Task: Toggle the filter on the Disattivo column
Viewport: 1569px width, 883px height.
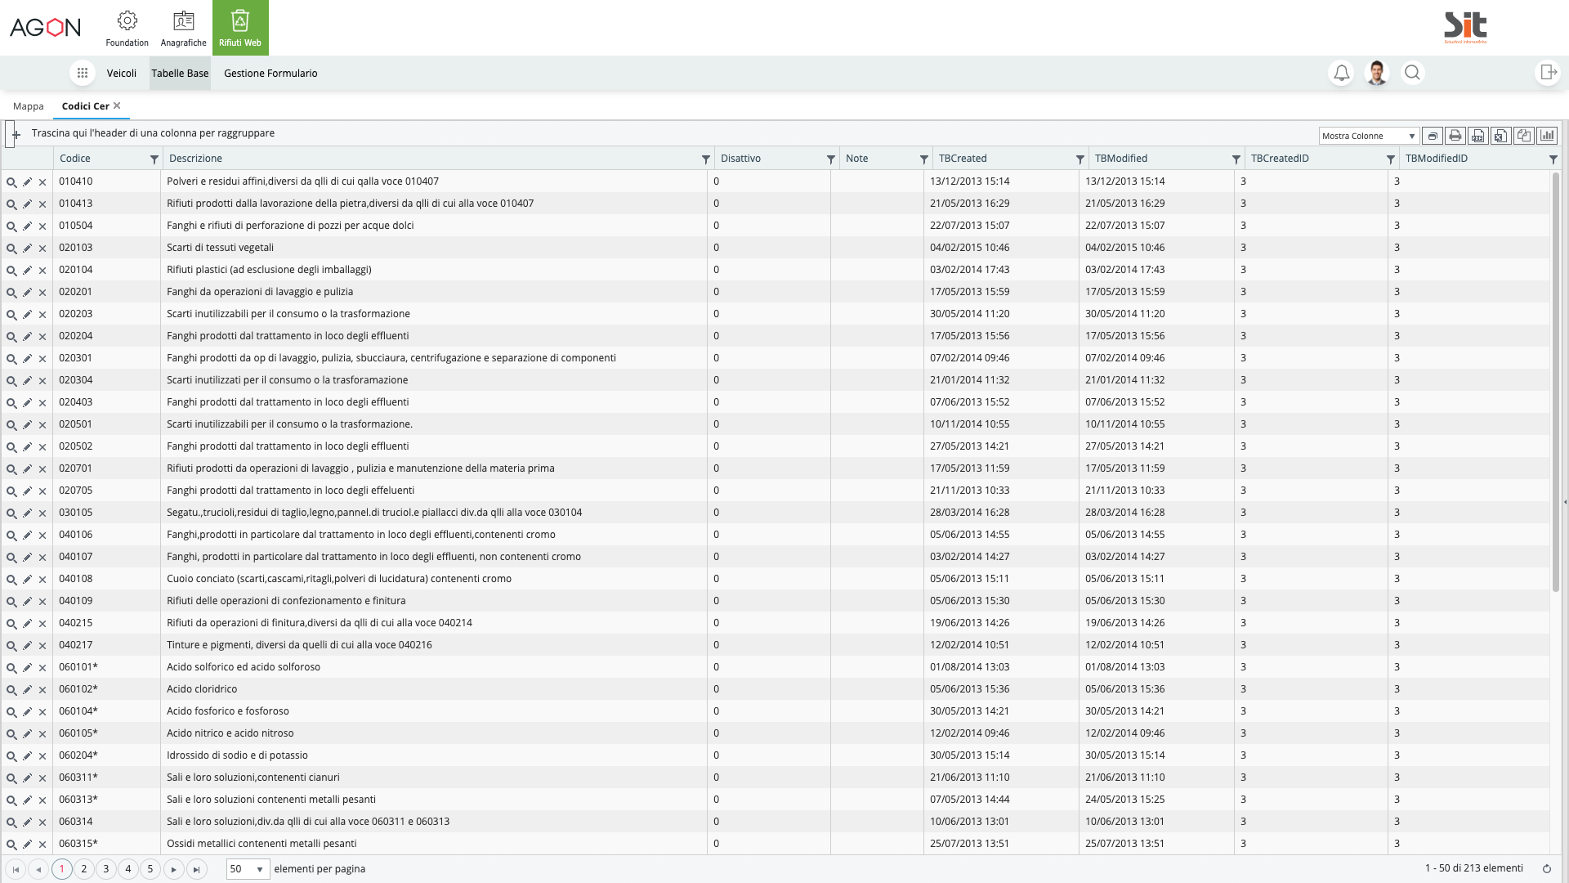Action: click(x=831, y=159)
